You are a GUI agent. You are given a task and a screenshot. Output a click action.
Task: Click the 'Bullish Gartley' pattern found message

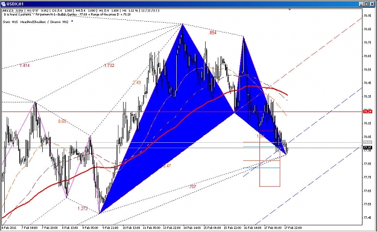(68, 14)
